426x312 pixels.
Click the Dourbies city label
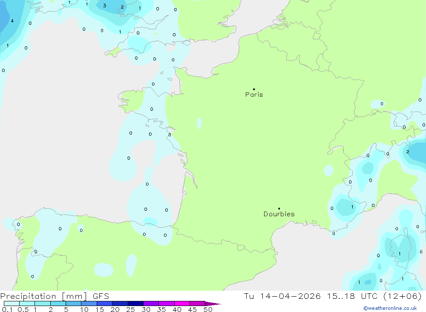coord(279,214)
